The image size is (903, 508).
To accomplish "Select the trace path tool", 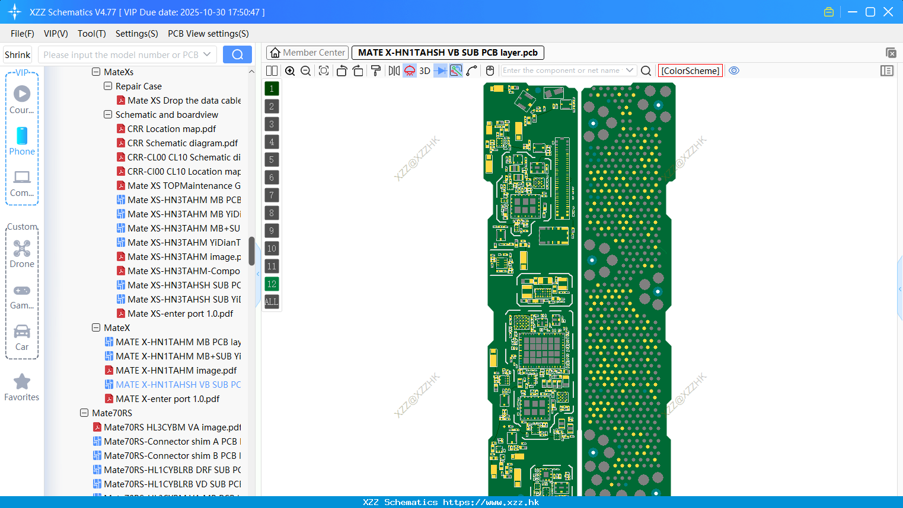I will (x=472, y=71).
